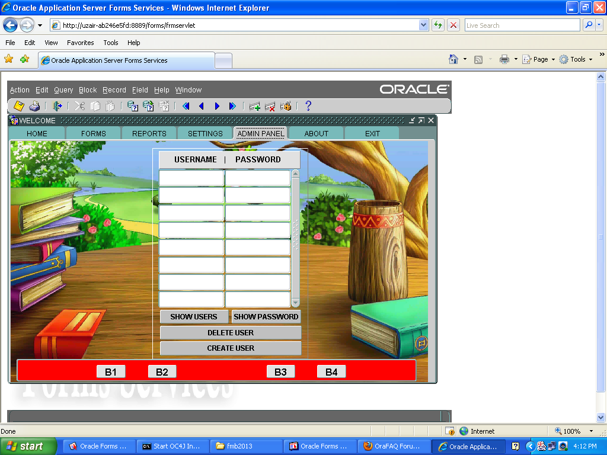Open the browser Favorites menu
Viewport: 607px width, 455px height.
80,43
